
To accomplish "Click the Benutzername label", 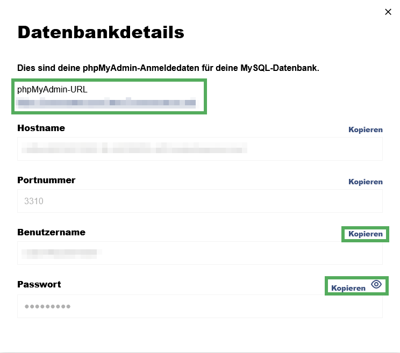I will 51,232.
